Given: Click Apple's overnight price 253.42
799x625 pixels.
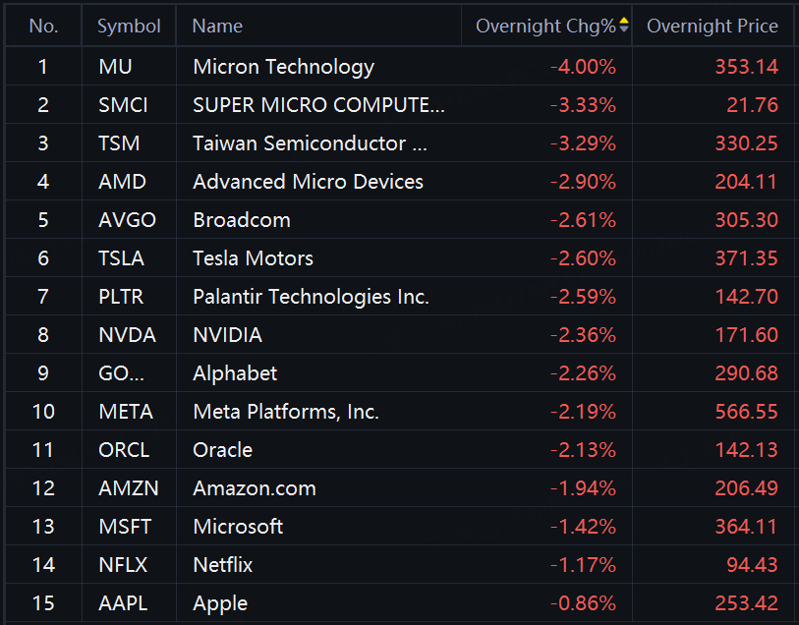Looking at the screenshot, I should coord(746,603).
